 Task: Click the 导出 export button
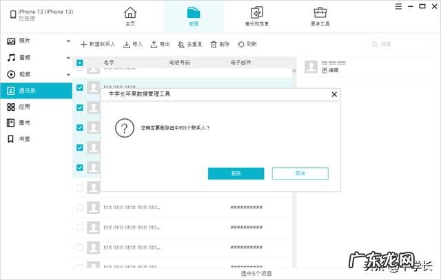161,44
